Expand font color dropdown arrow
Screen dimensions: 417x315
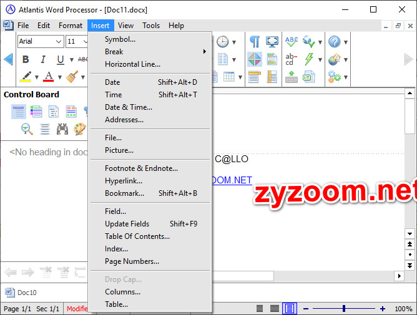point(60,77)
